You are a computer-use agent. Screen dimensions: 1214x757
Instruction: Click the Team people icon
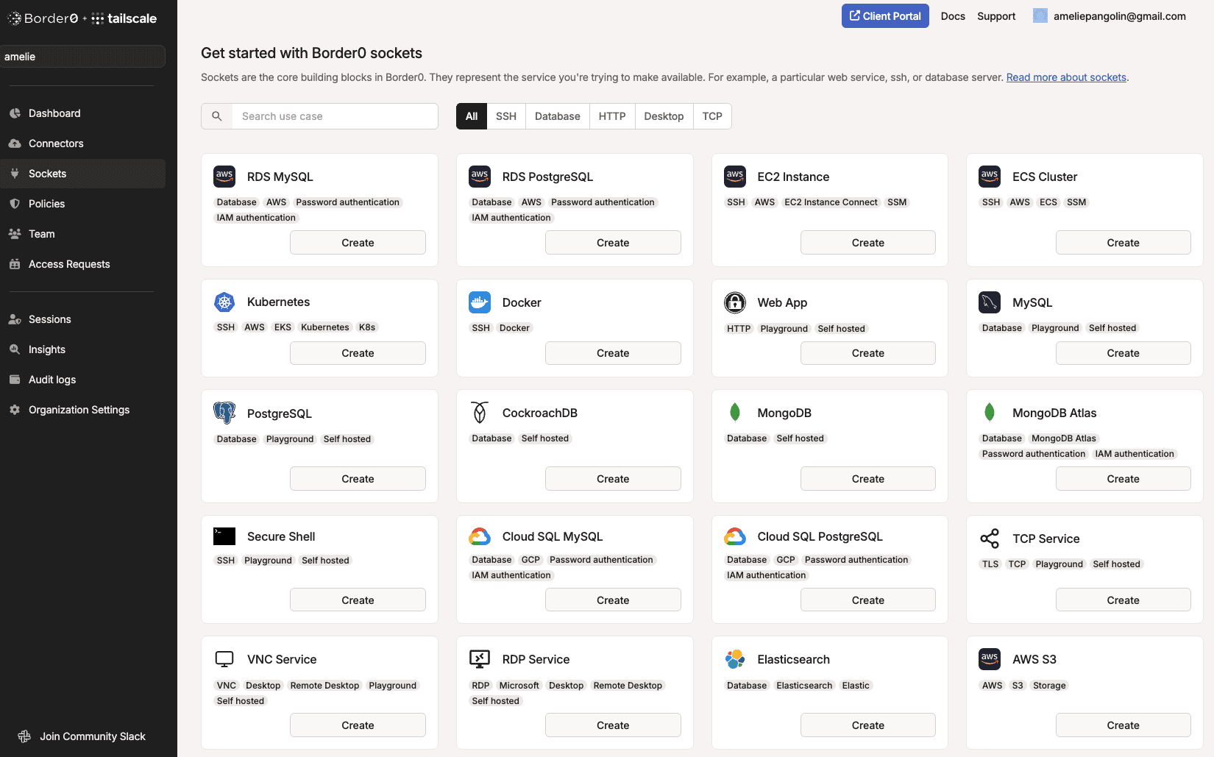(15, 234)
